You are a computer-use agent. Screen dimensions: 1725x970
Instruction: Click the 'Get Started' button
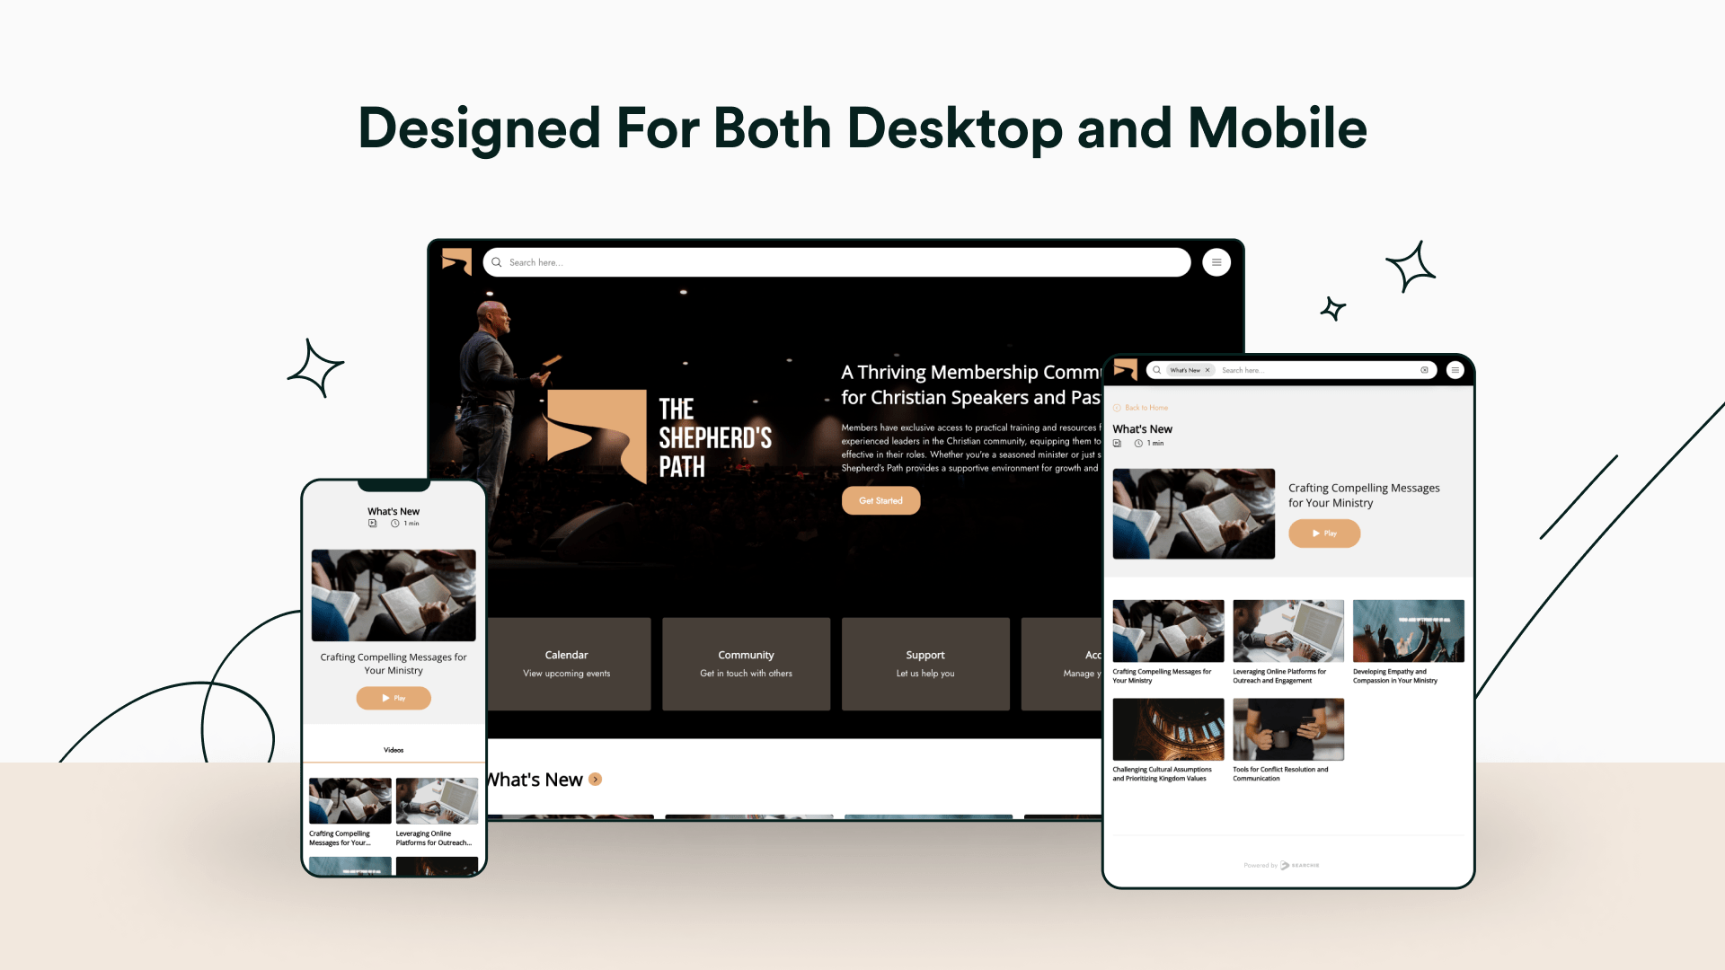[880, 499]
